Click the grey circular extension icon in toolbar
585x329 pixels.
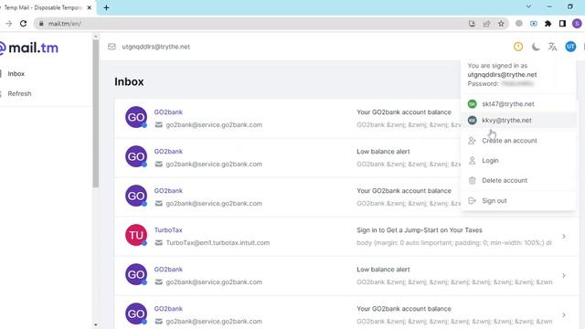pyautogui.click(x=519, y=24)
